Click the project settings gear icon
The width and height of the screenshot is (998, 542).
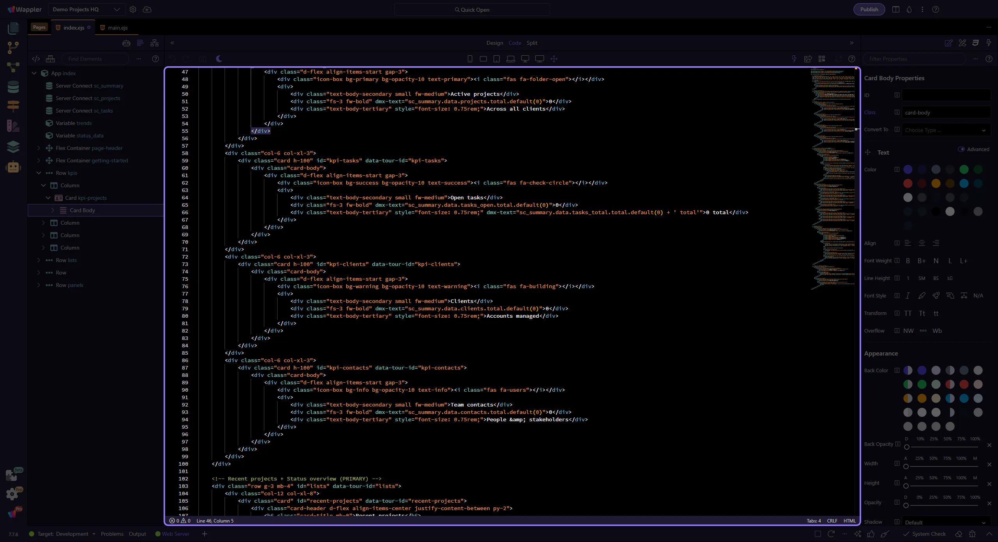coord(133,9)
